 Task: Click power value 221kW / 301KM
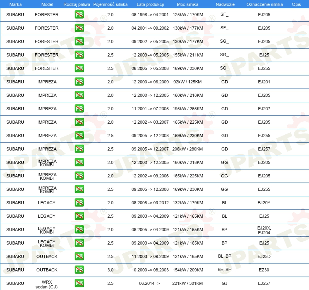187,283
